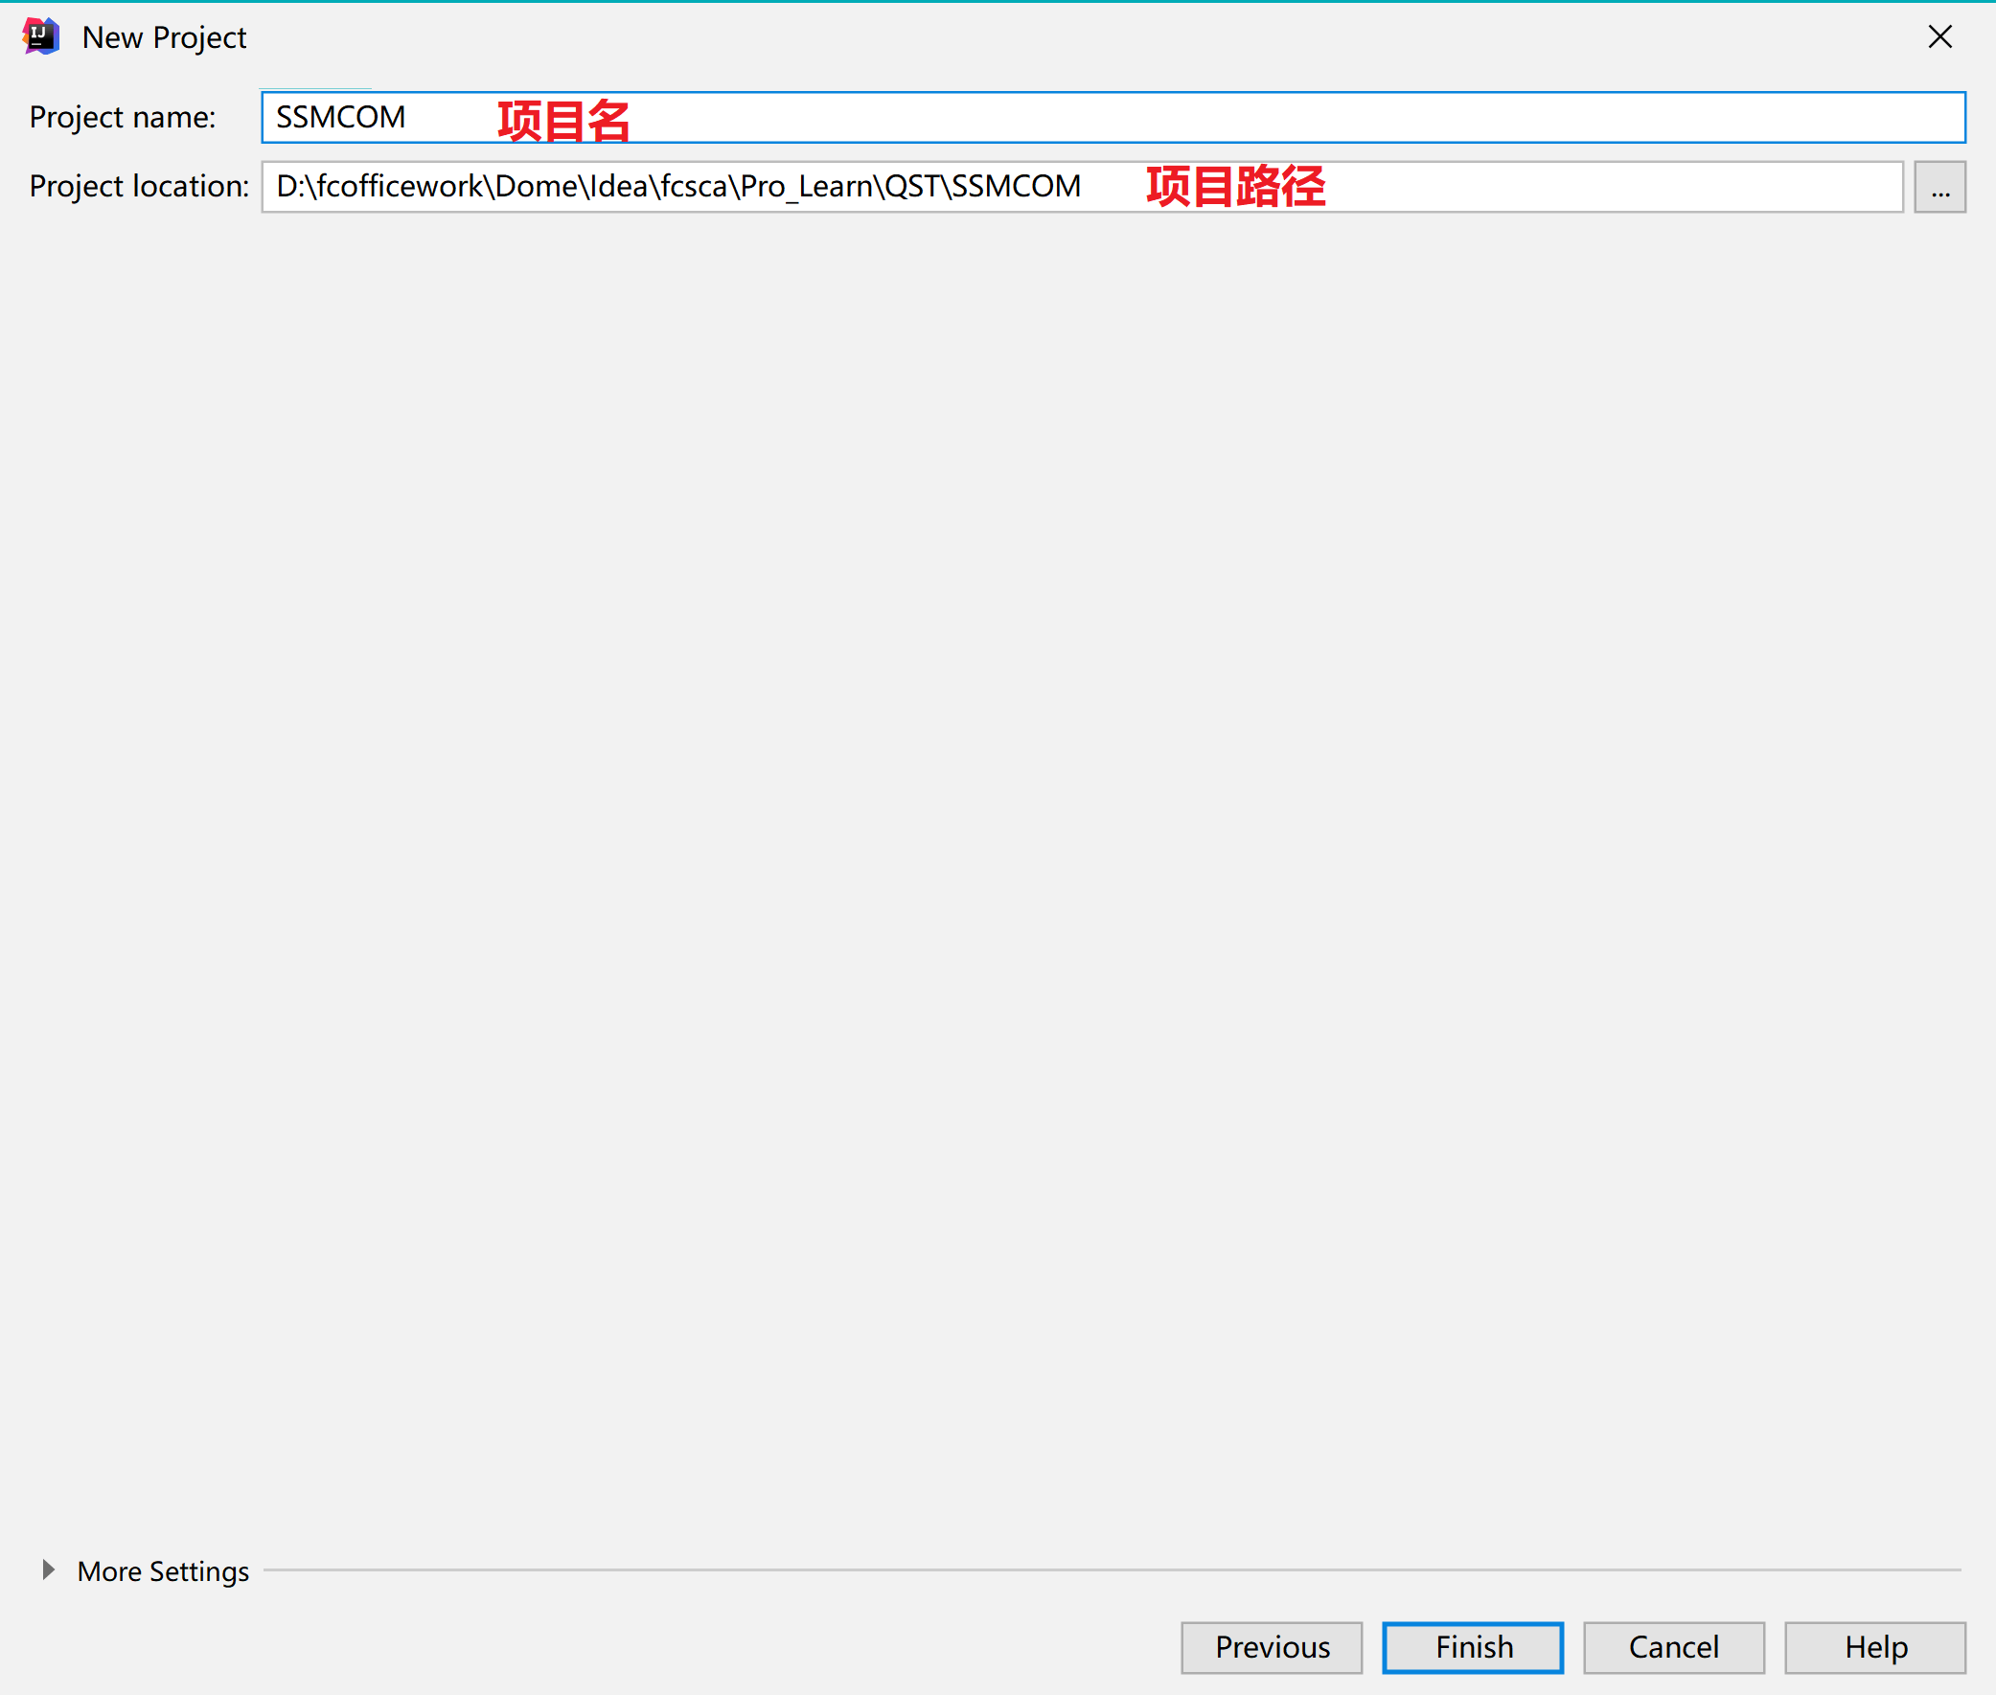
Task: Go back with the Previous button
Action: (1271, 1647)
